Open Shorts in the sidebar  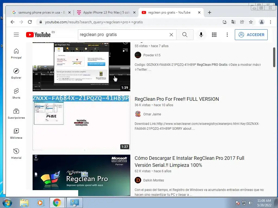[16, 93]
